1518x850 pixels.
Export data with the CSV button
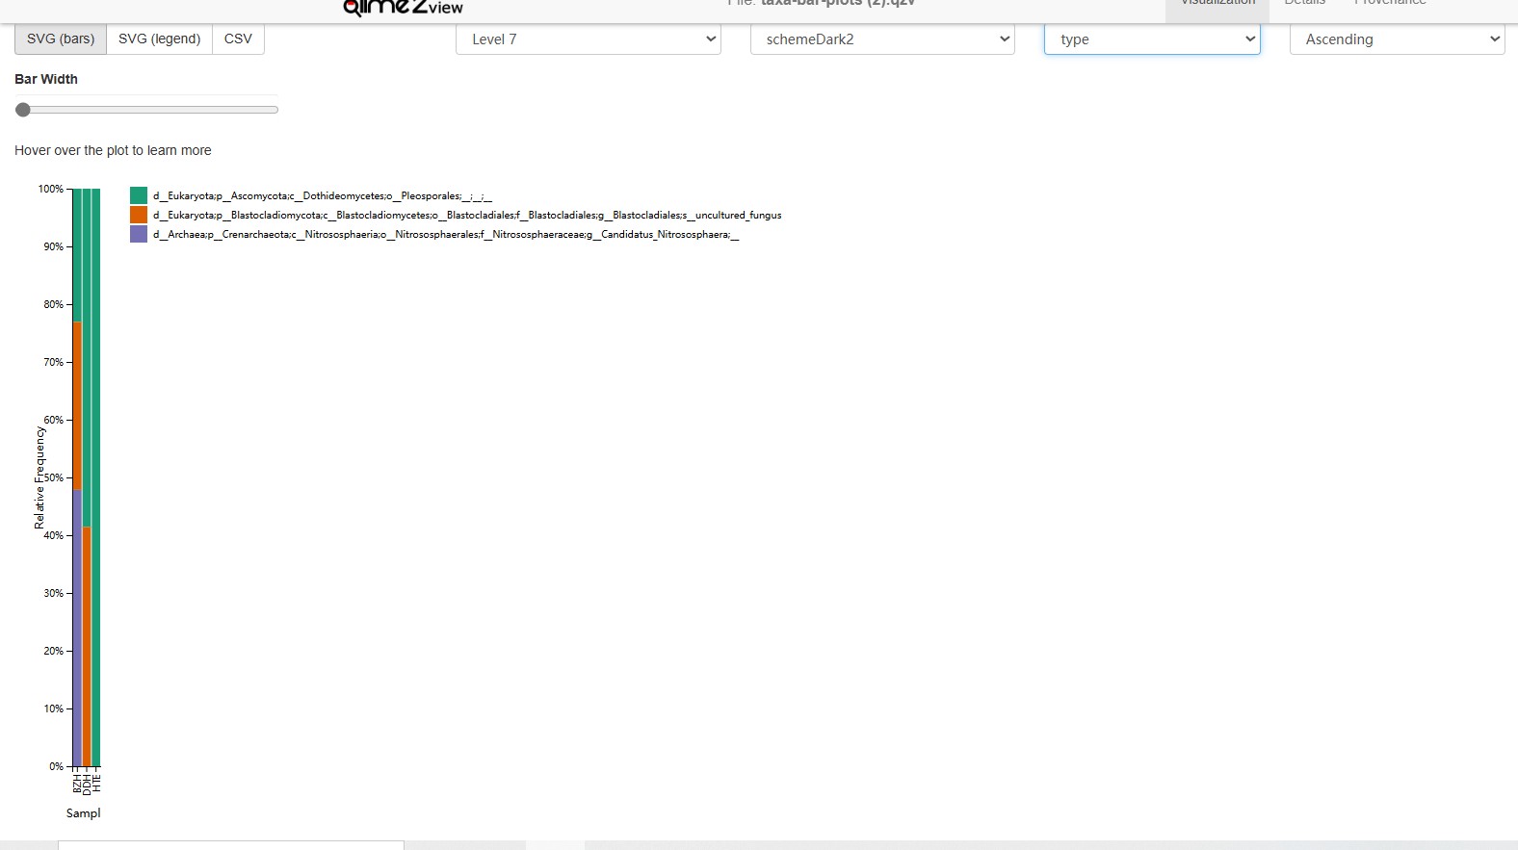[238, 39]
